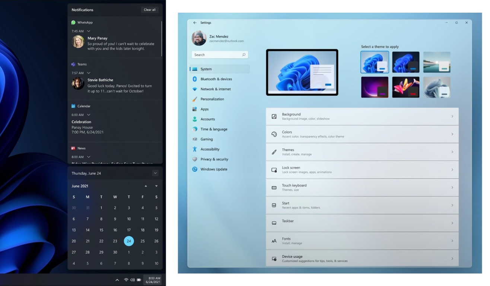This screenshot has height=286, width=490.
Task: Expand the Calendar 6:00 AM notification chevron
Action: tap(89, 115)
